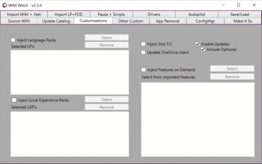
Task: Disable the Include Optional checkbox
Action: 203,49
